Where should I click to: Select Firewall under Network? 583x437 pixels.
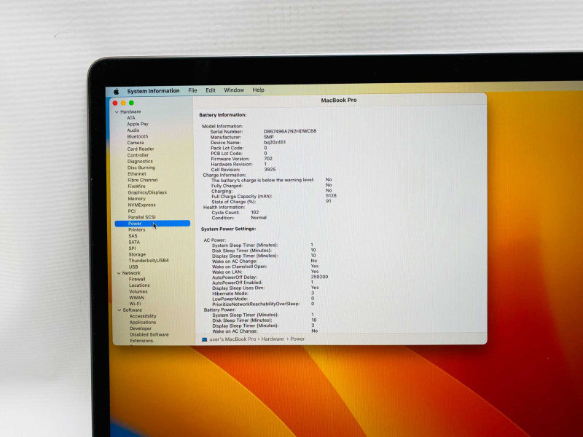coord(137,279)
